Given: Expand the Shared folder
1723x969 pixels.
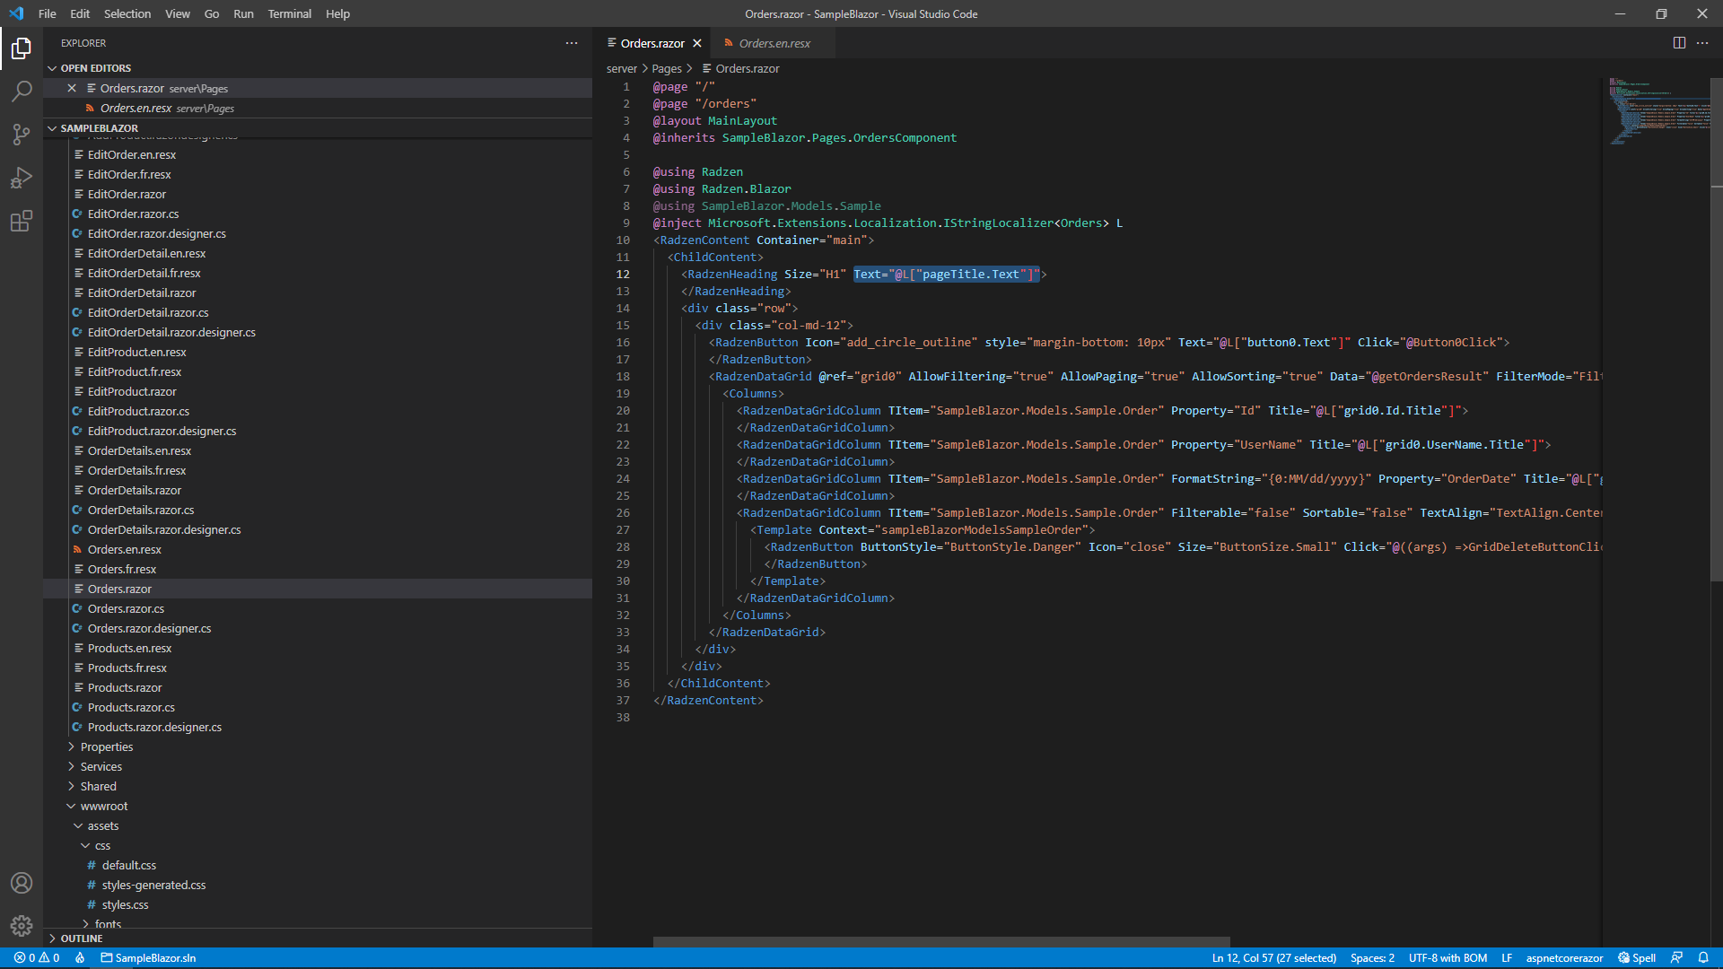Looking at the screenshot, I should (x=98, y=787).
